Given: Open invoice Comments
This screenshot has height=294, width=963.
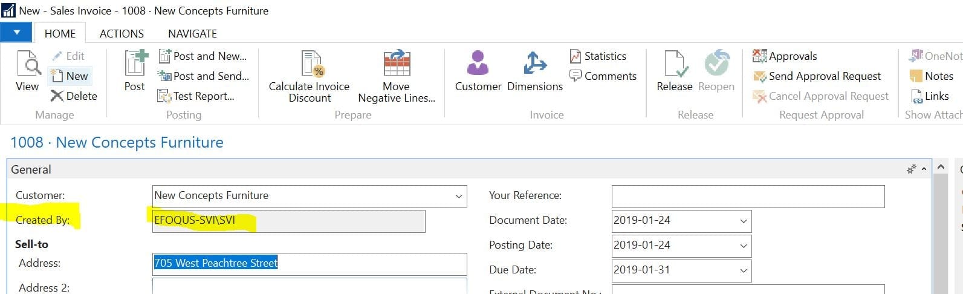Looking at the screenshot, I should tap(603, 76).
